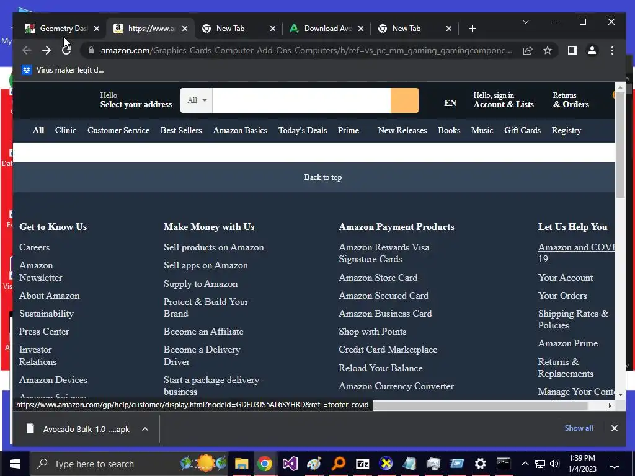Click the volume icon in system tray
The image size is (635, 476).
pos(554,464)
